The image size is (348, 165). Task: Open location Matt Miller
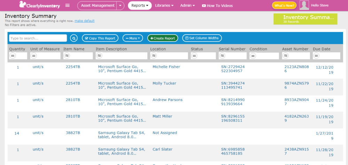click(x=163, y=116)
